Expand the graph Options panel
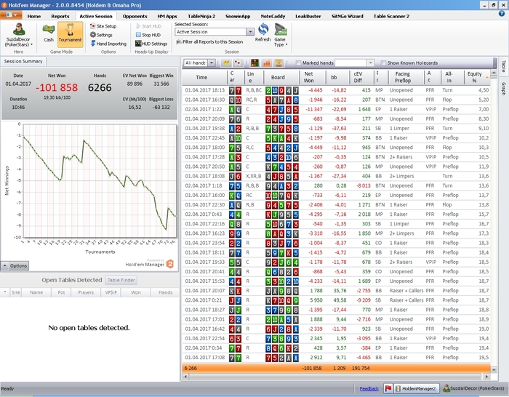 [15, 266]
